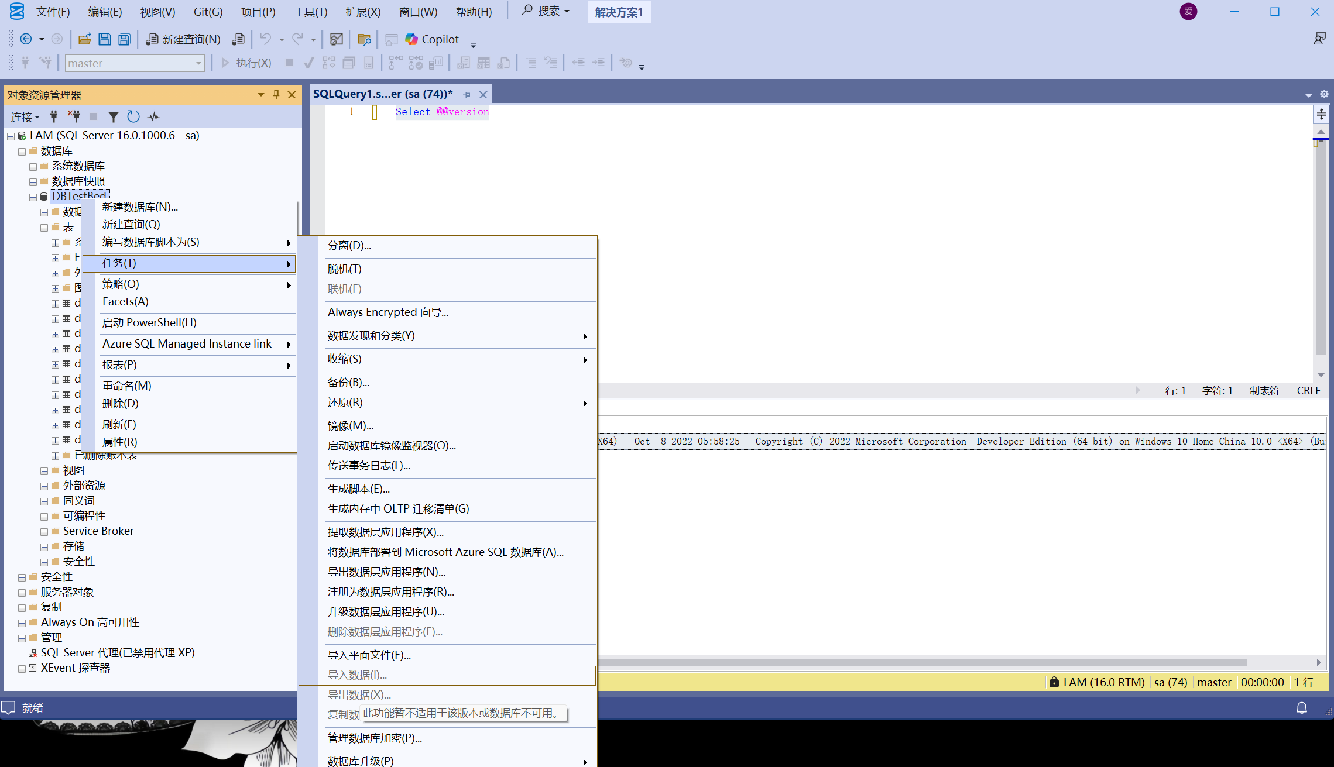This screenshot has width=1334, height=767.
Task: Expand the 安全性 server node
Action: pyautogui.click(x=22, y=577)
